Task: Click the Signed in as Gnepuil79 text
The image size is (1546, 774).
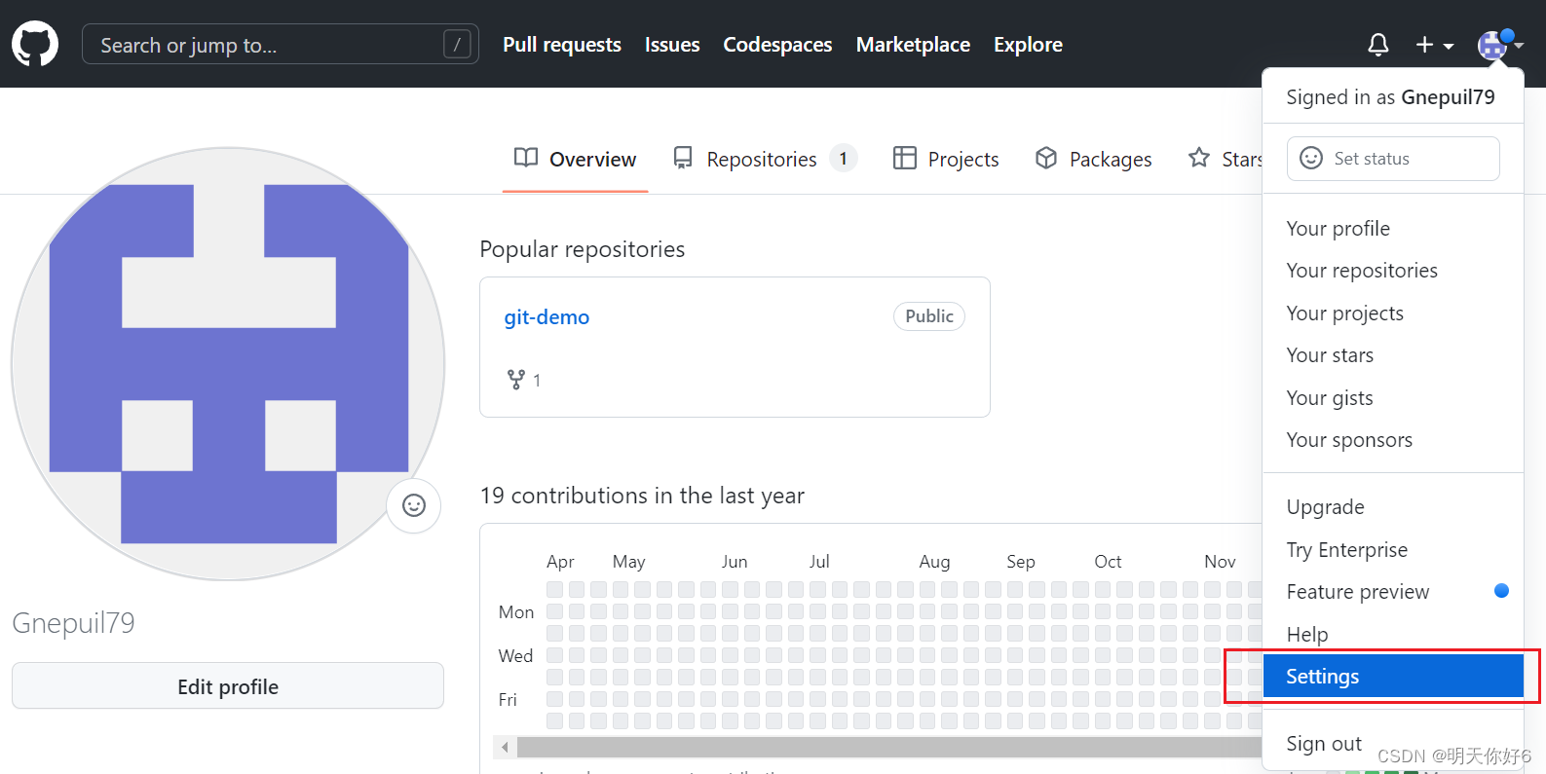Action: [x=1390, y=97]
